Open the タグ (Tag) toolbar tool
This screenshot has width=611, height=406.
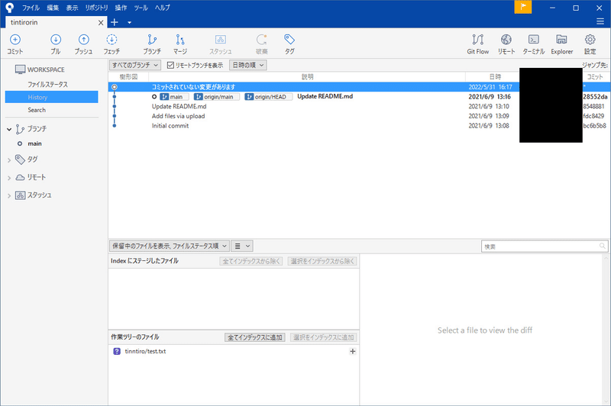pyautogui.click(x=289, y=43)
